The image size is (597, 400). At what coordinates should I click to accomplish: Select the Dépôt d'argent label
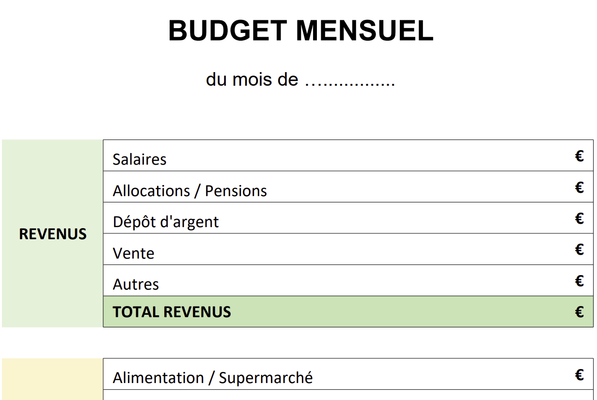point(166,222)
